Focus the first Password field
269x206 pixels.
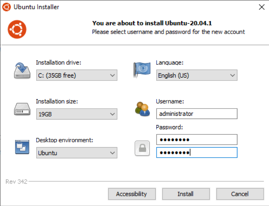click(x=197, y=140)
